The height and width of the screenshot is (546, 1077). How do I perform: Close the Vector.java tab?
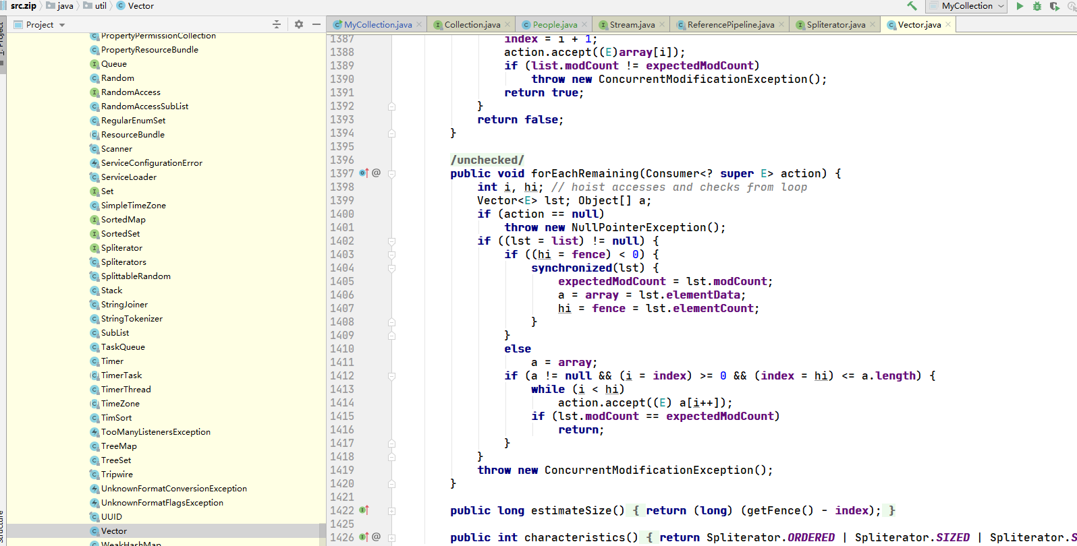948,25
